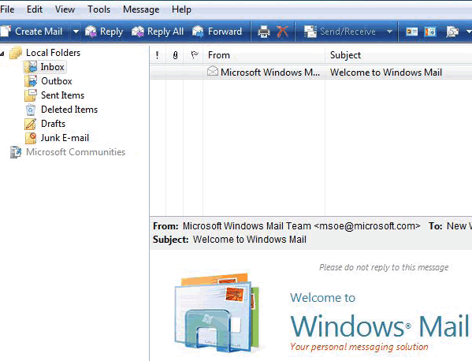Click the Reply toolbar button
Image resolution: width=472 pixels, height=361 pixels.
coord(104,32)
